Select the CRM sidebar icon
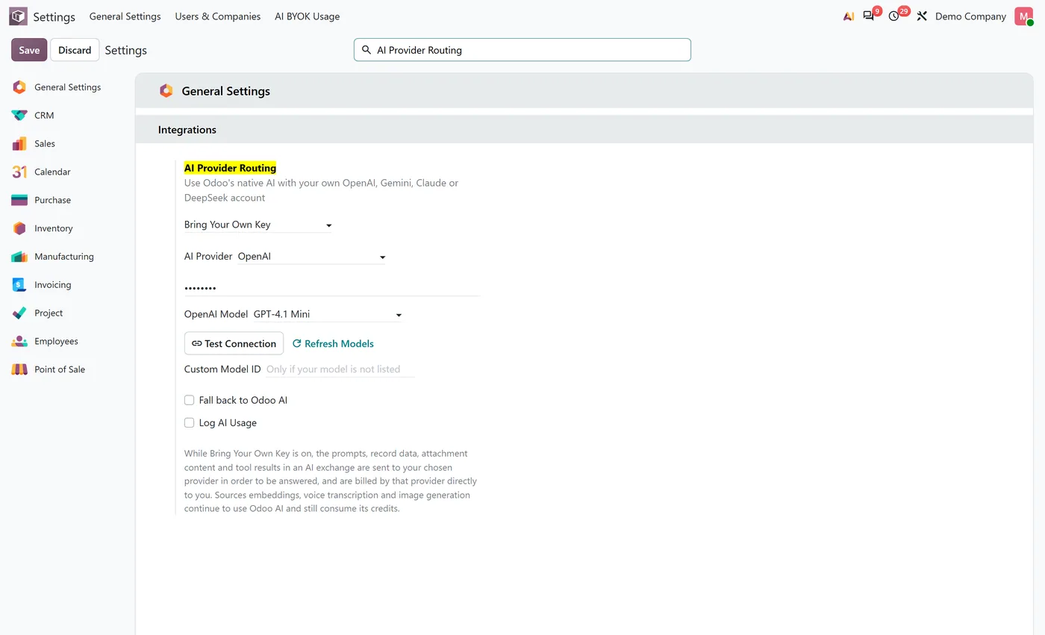This screenshot has width=1045, height=635. click(x=19, y=116)
